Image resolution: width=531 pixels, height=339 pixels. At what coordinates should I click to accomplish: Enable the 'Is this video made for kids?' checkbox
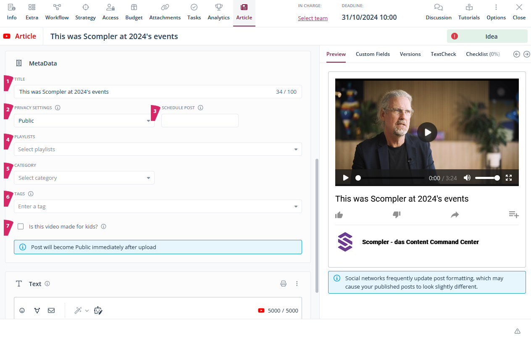[x=21, y=226]
